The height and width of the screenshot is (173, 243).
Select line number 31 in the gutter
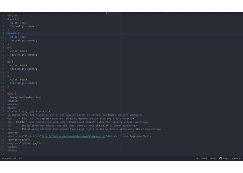[x=3, y=111]
